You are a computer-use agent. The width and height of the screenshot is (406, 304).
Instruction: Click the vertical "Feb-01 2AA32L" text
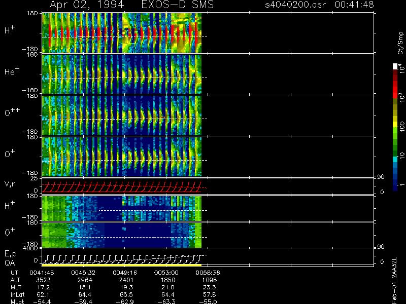(394, 280)
